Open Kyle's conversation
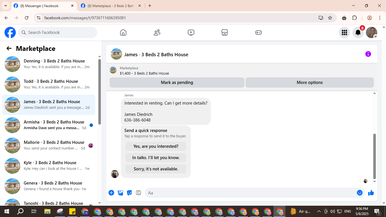The image size is (386, 217). [49, 166]
